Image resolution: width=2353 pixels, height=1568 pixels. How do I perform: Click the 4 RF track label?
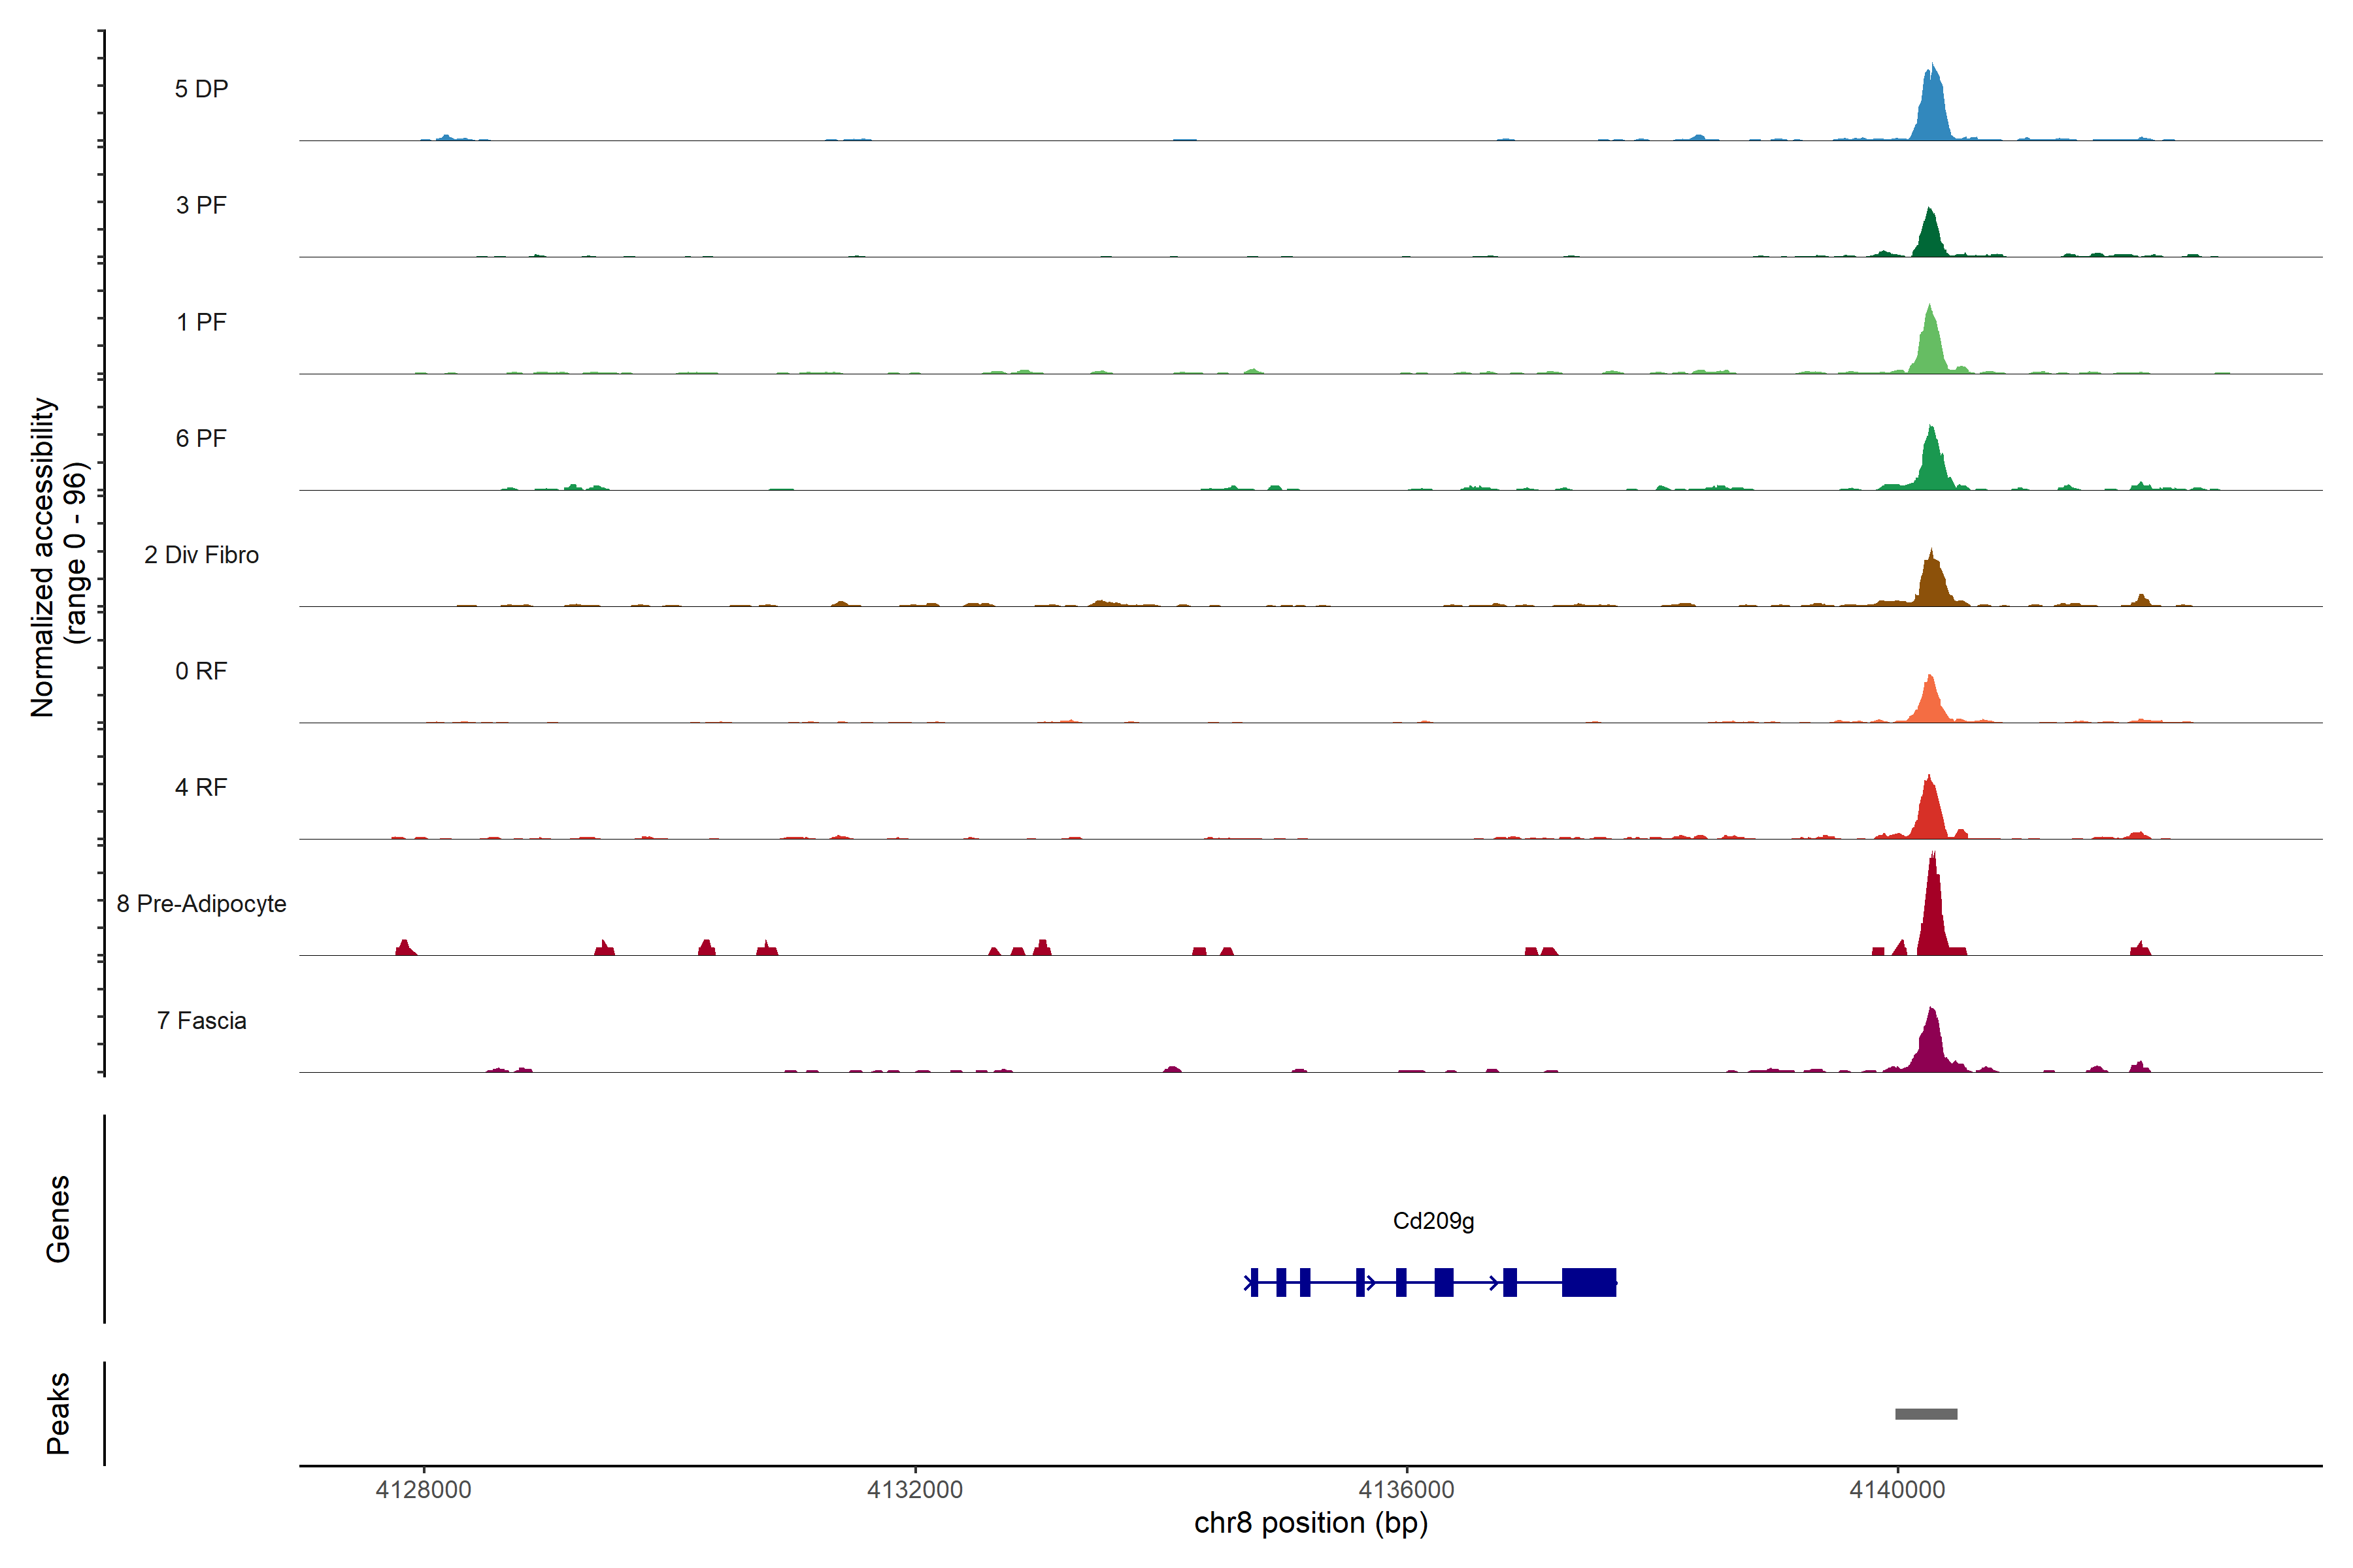click(201, 787)
